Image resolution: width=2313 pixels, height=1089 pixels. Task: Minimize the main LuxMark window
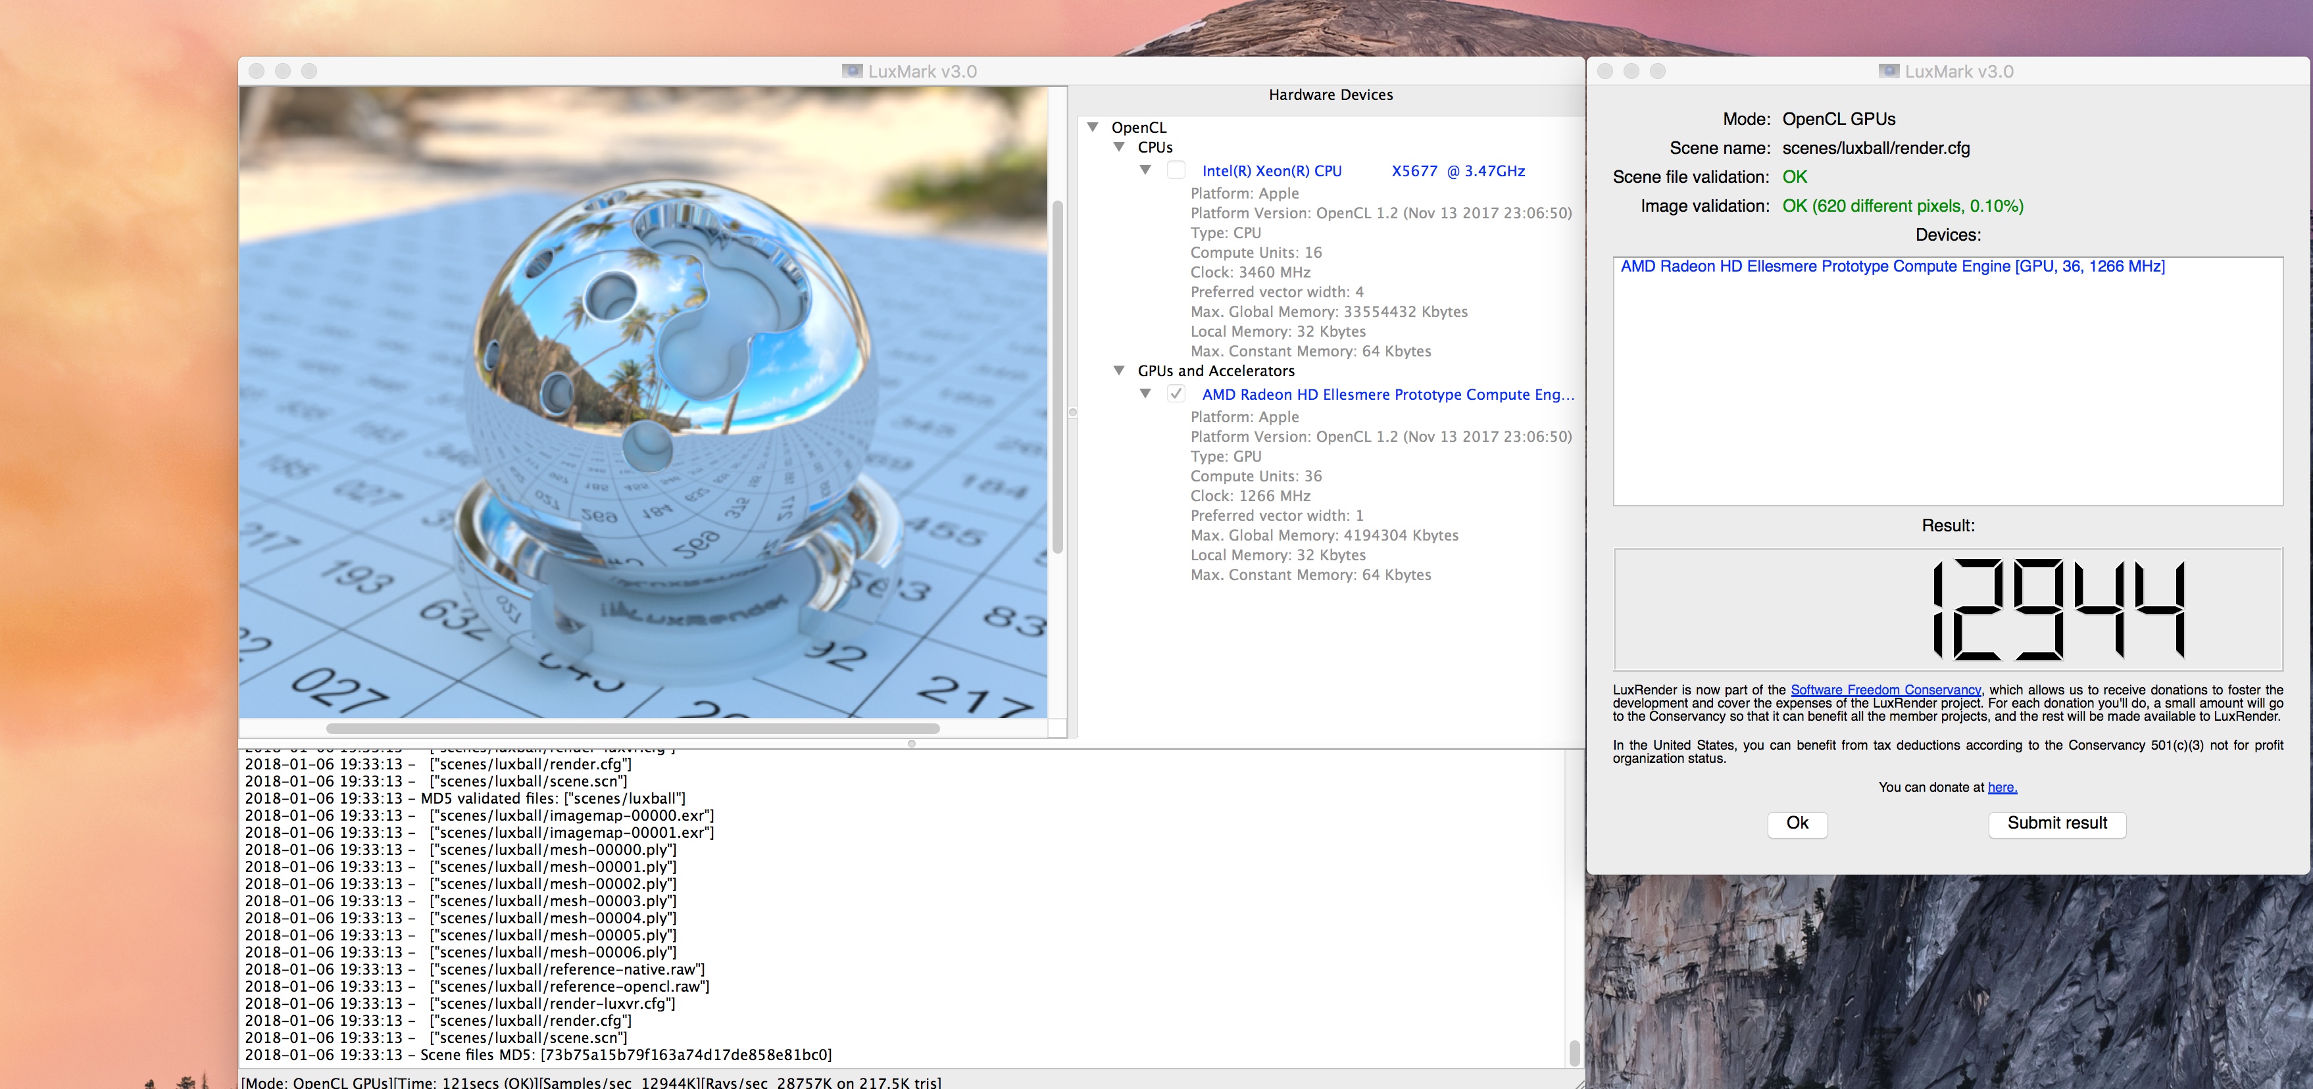point(283,71)
